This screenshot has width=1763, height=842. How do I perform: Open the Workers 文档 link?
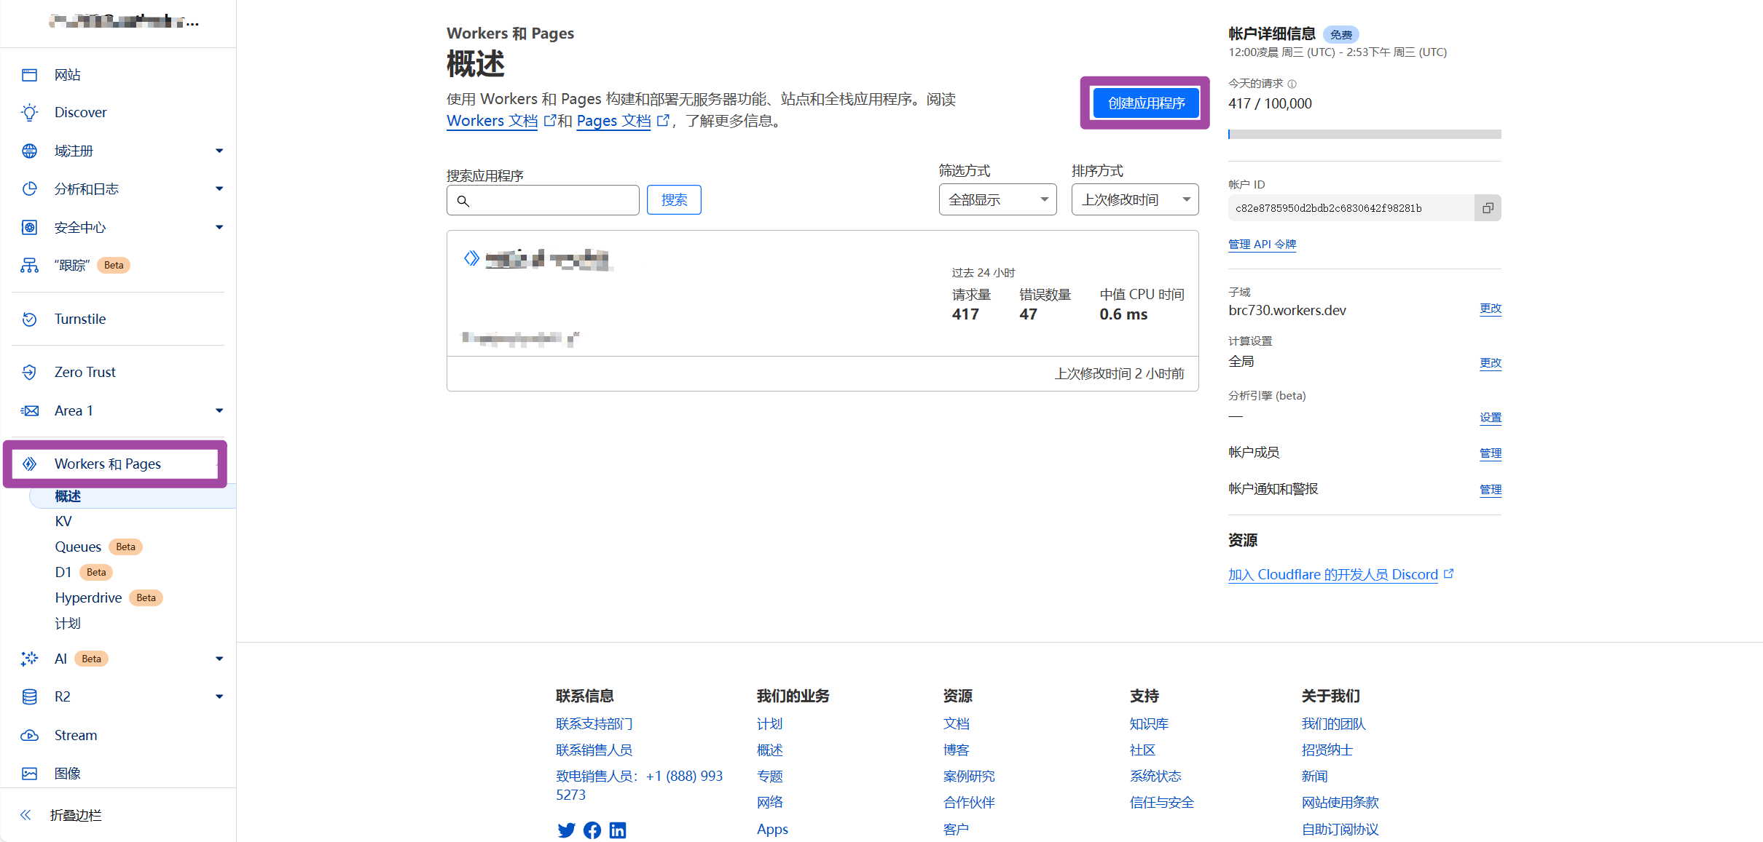click(492, 121)
